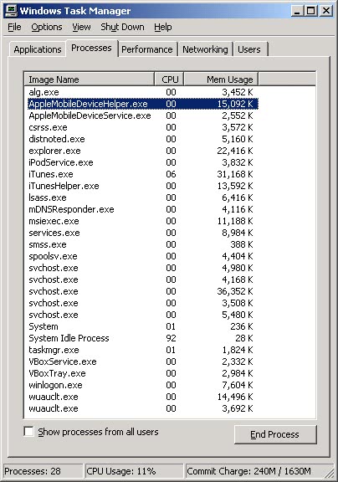Switch to the Performance tab
The width and height of the screenshot is (338, 482).
click(x=147, y=49)
